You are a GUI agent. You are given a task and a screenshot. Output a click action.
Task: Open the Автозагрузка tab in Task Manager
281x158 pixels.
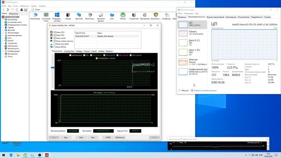point(231,17)
